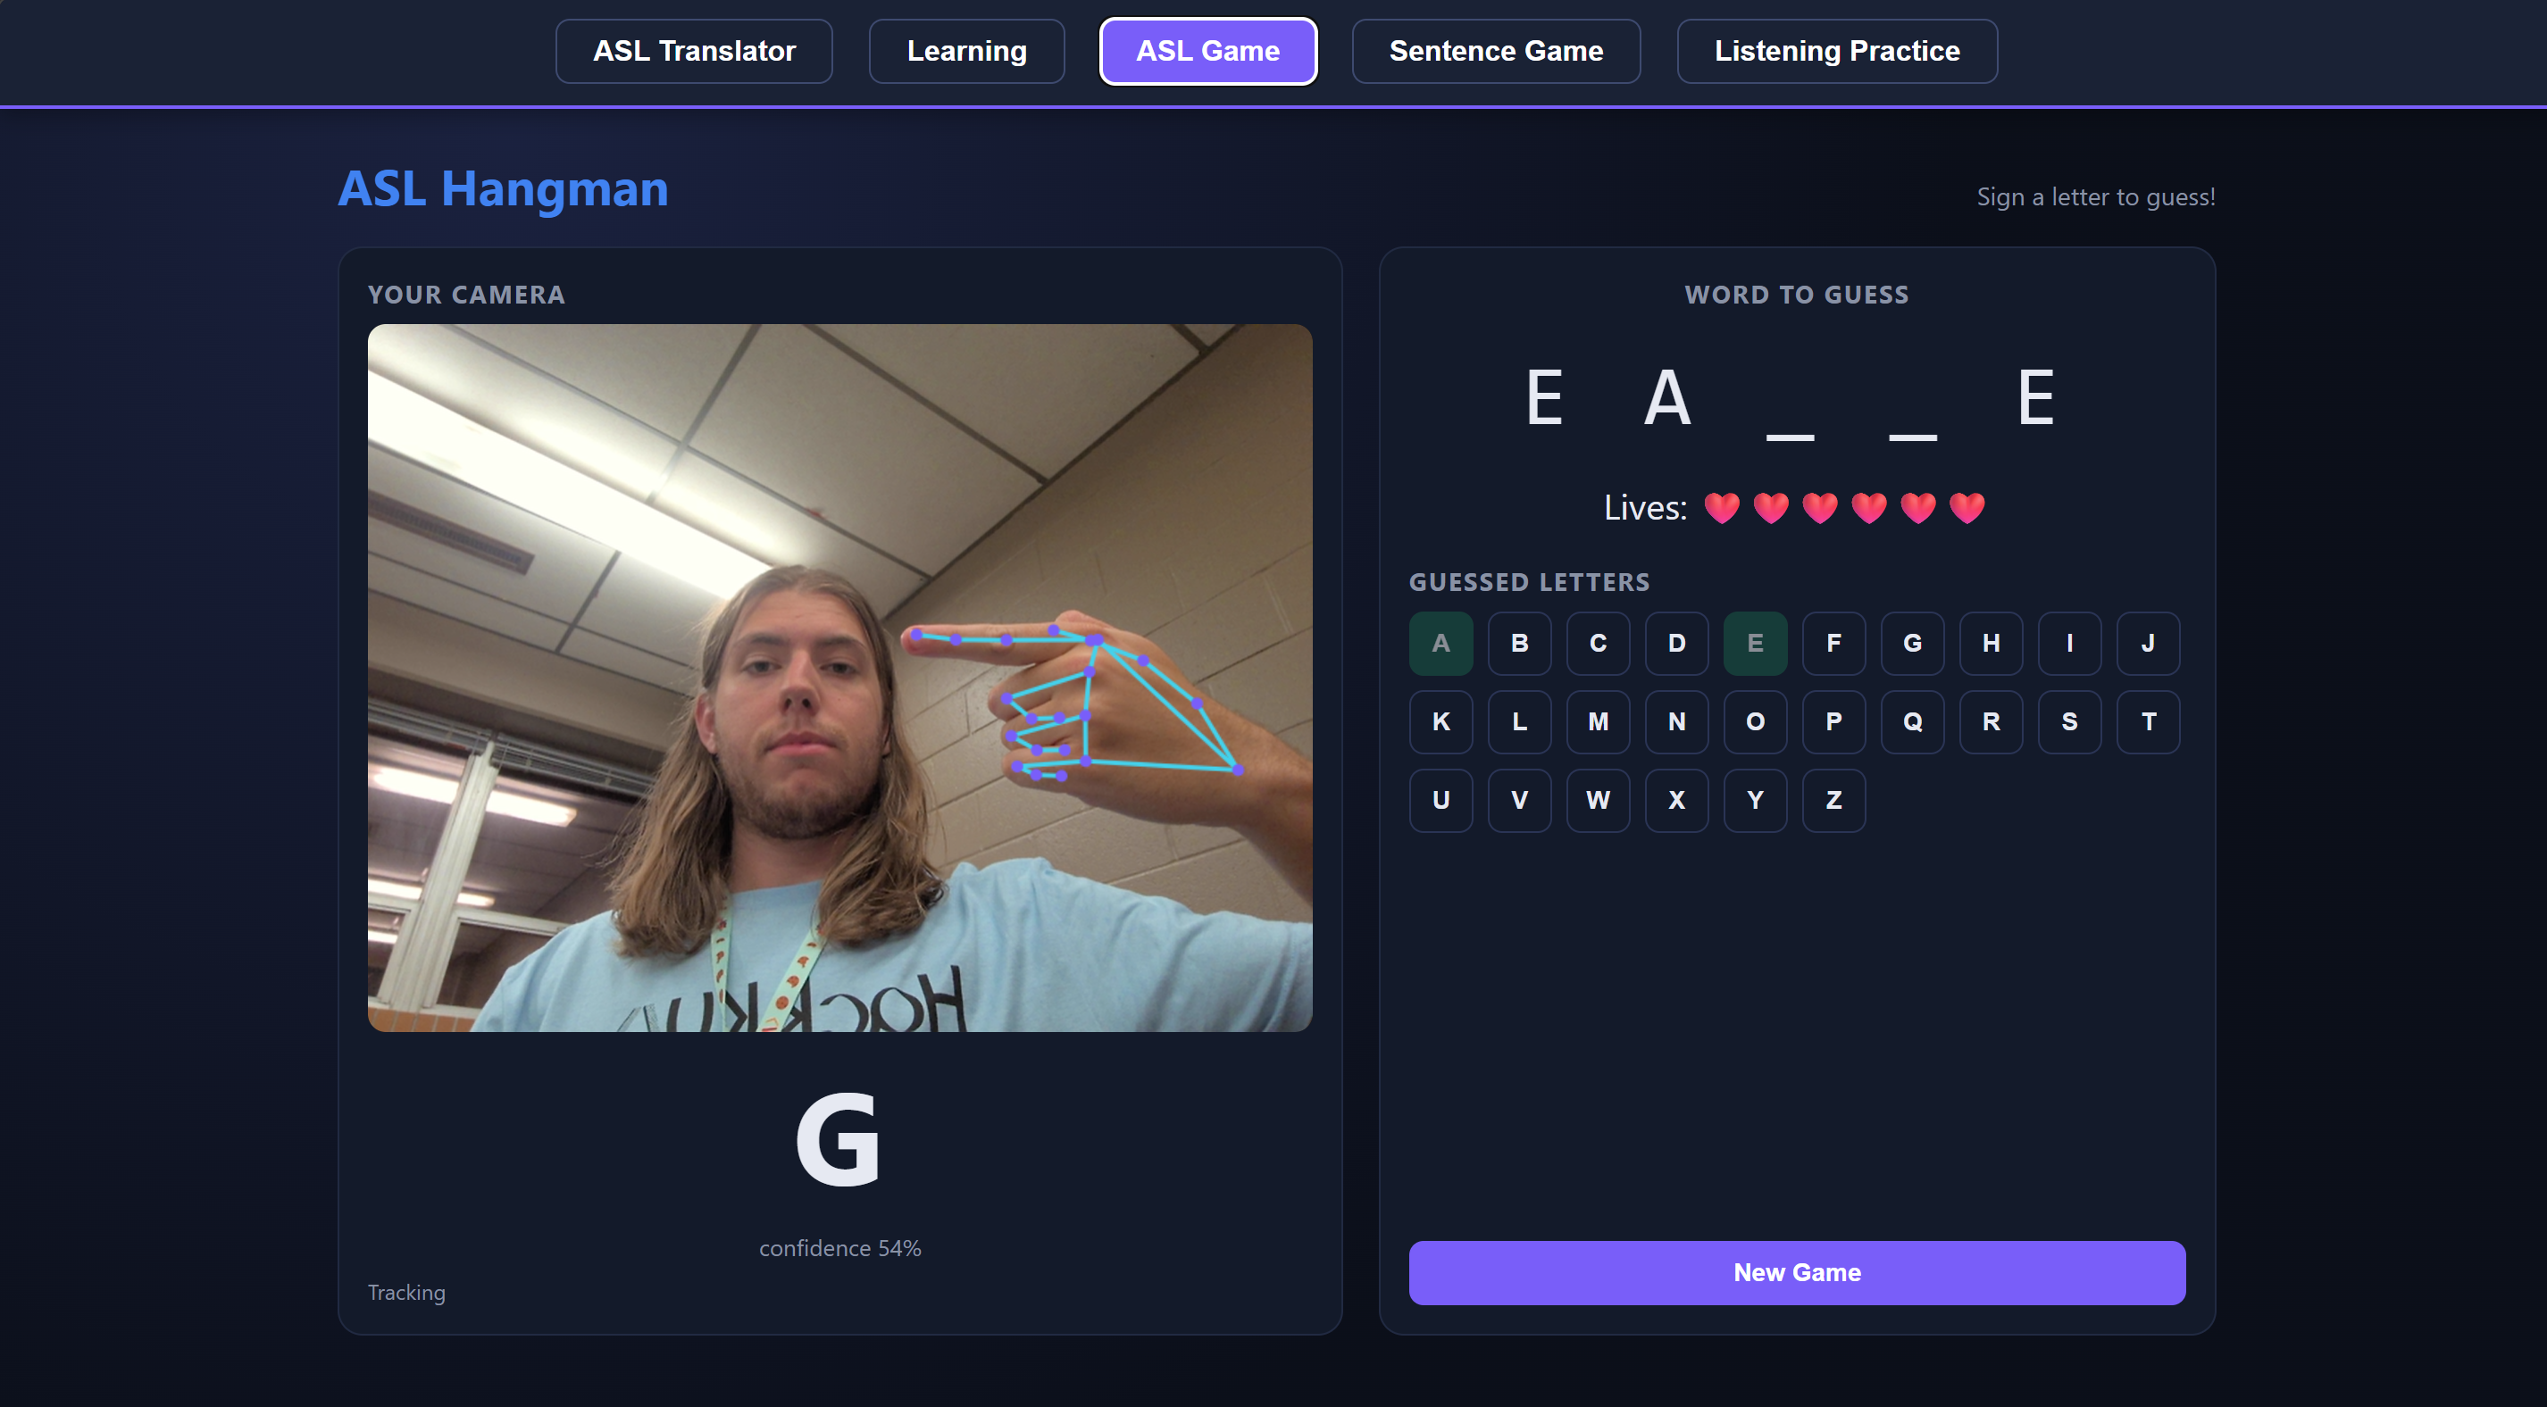
Task: Select the ASL Game tab
Action: point(1207,52)
